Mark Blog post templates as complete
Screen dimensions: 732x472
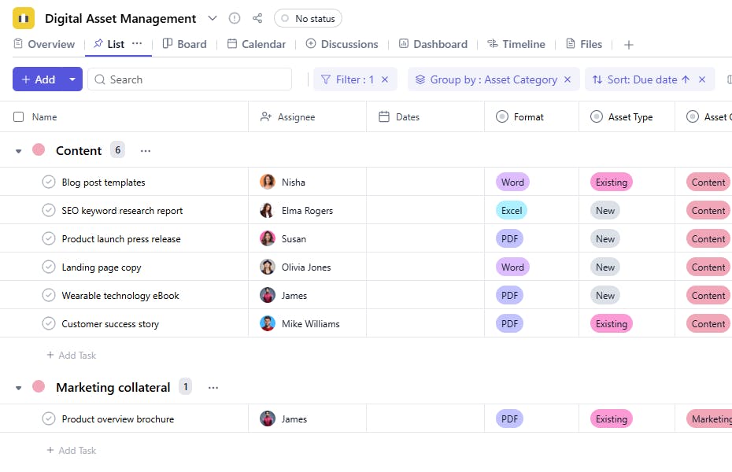point(49,182)
